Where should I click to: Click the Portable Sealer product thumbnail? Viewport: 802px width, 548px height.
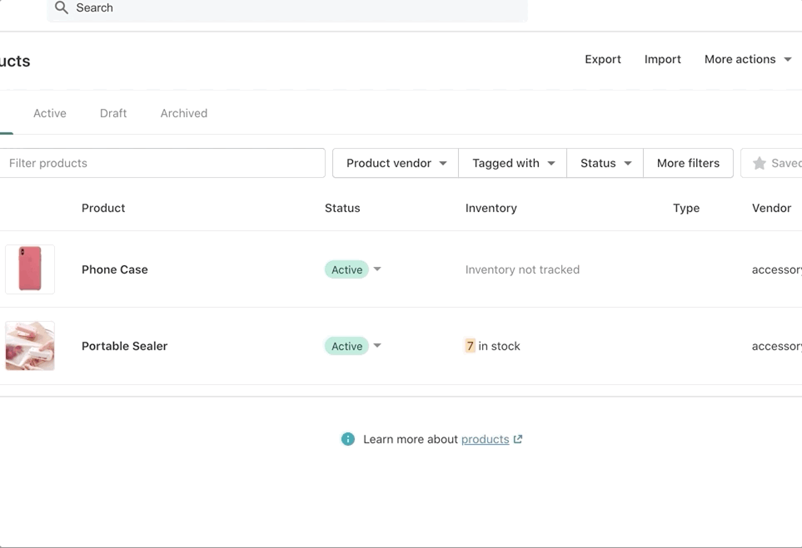coord(30,346)
